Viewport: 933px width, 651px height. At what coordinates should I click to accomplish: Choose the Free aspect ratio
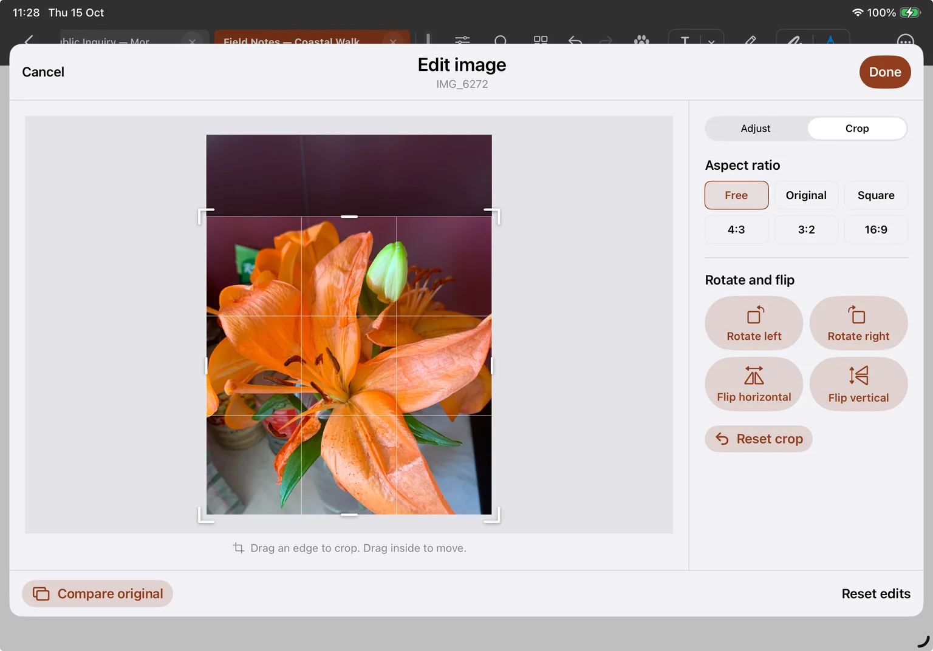[736, 195]
